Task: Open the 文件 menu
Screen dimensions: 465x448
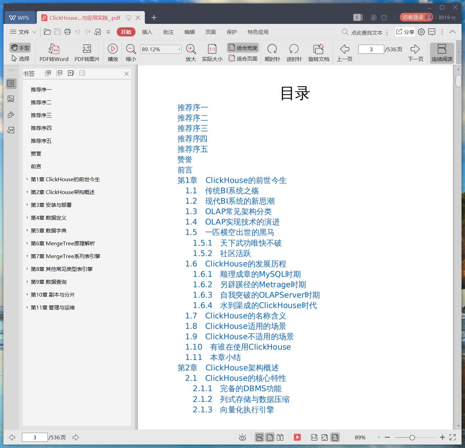Action: point(23,32)
